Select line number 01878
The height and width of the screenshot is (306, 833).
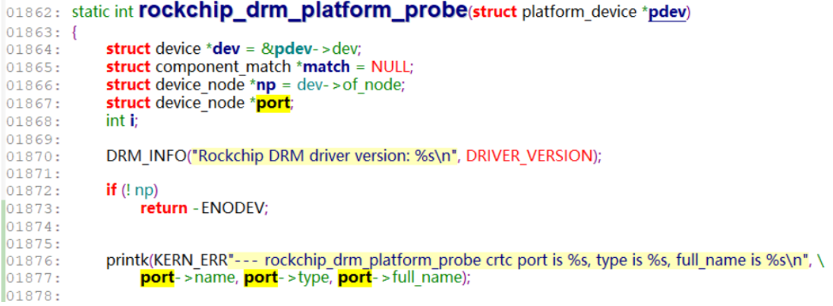pyautogui.click(x=34, y=296)
